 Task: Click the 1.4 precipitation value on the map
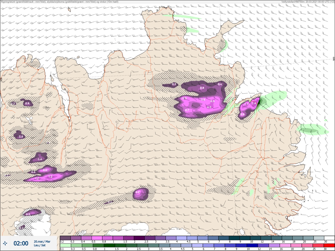click(x=254, y=103)
